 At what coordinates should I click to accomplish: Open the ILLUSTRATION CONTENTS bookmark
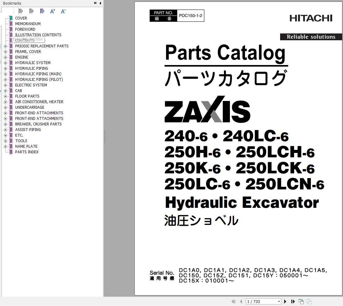pos(38,35)
